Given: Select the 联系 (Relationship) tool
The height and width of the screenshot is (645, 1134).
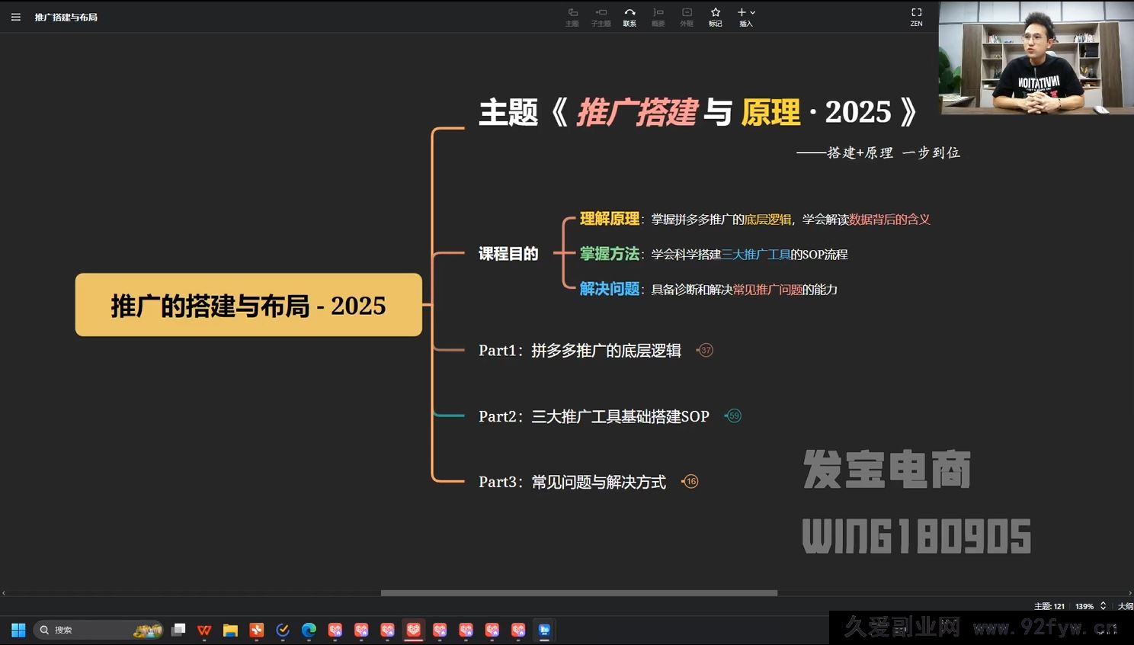Looking at the screenshot, I should pyautogui.click(x=629, y=17).
